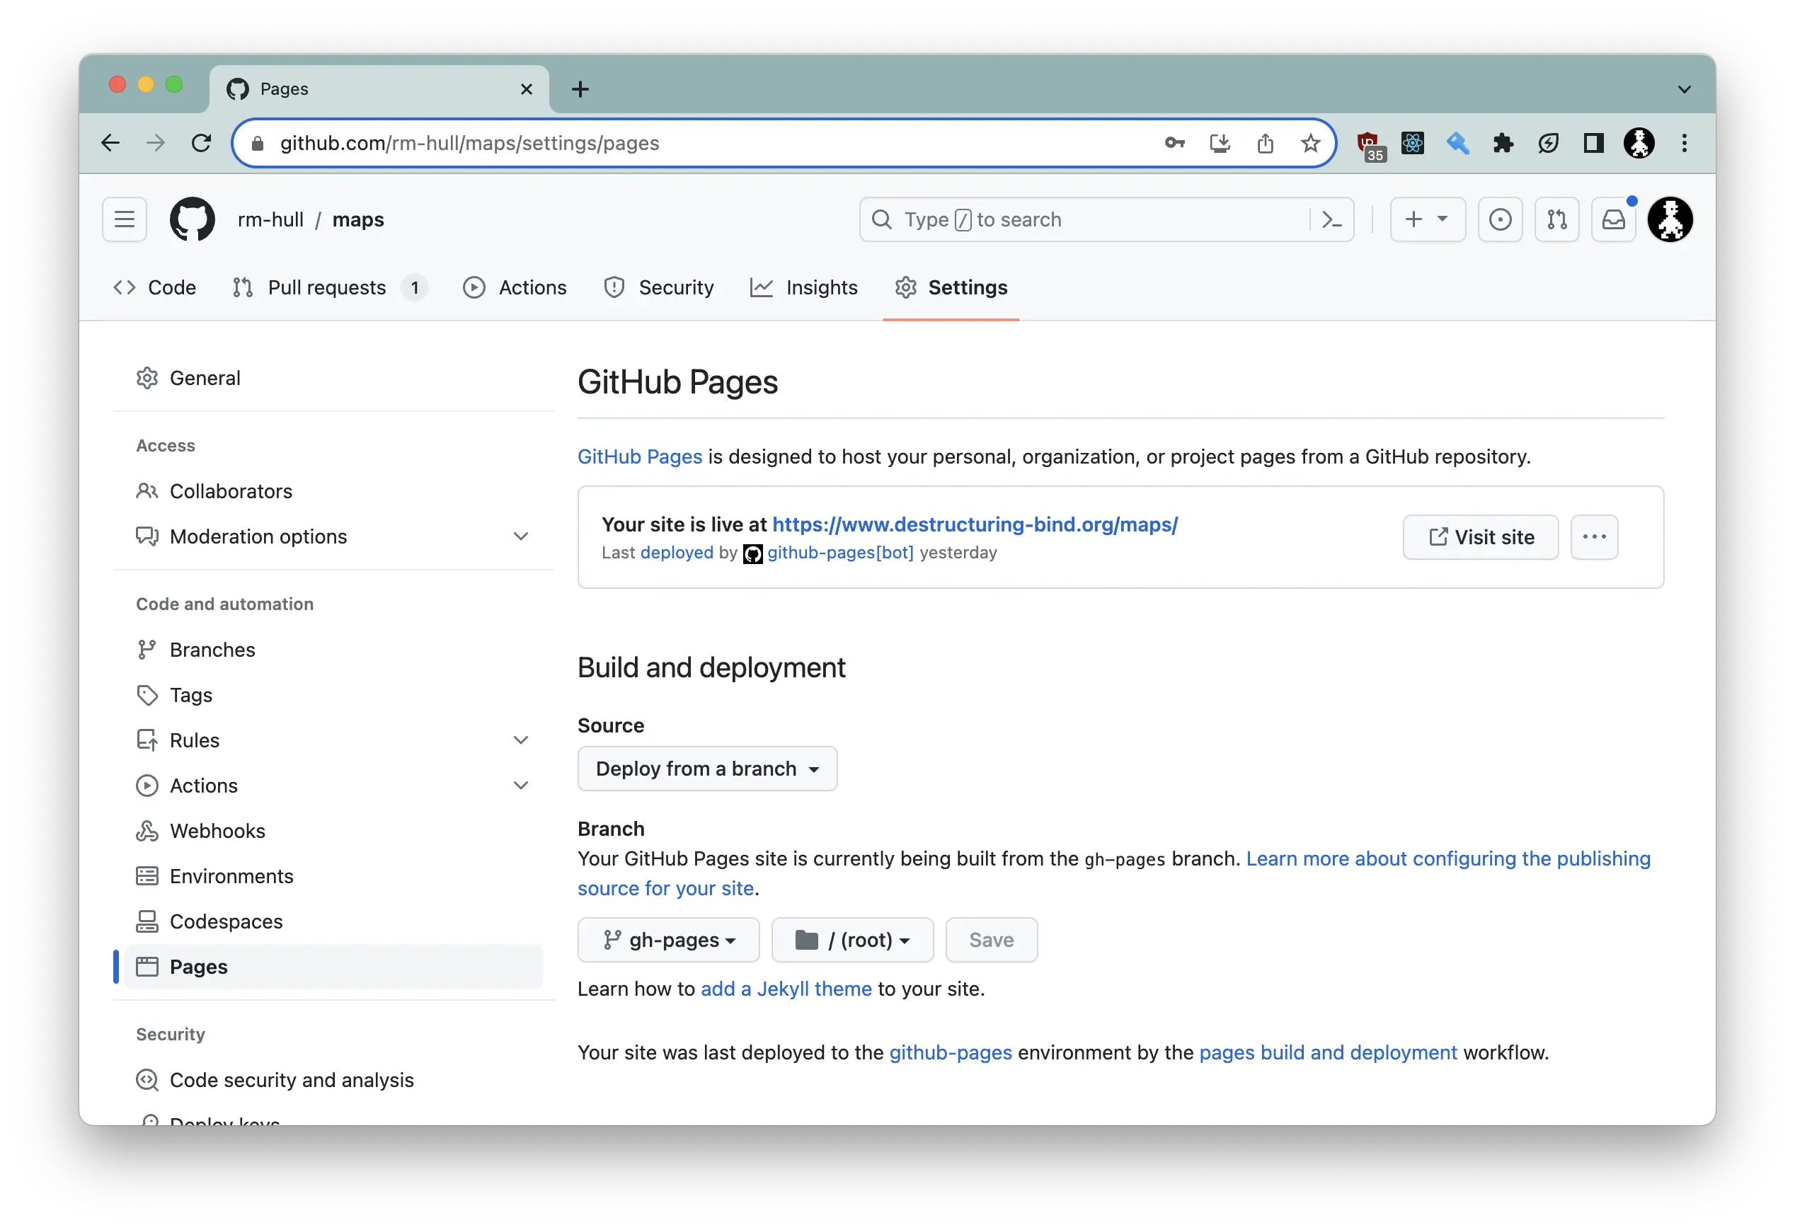Image resolution: width=1795 pixels, height=1230 pixels.
Task: Reload the page with the refresh icon
Action: pyautogui.click(x=202, y=143)
